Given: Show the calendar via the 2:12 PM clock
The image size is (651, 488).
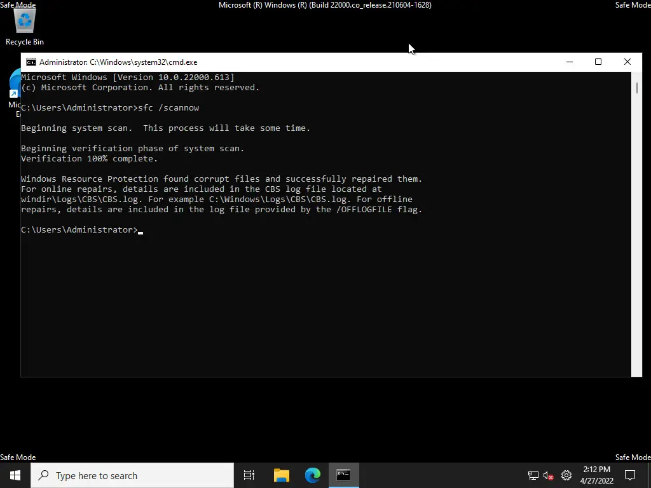Looking at the screenshot, I should 596,475.
